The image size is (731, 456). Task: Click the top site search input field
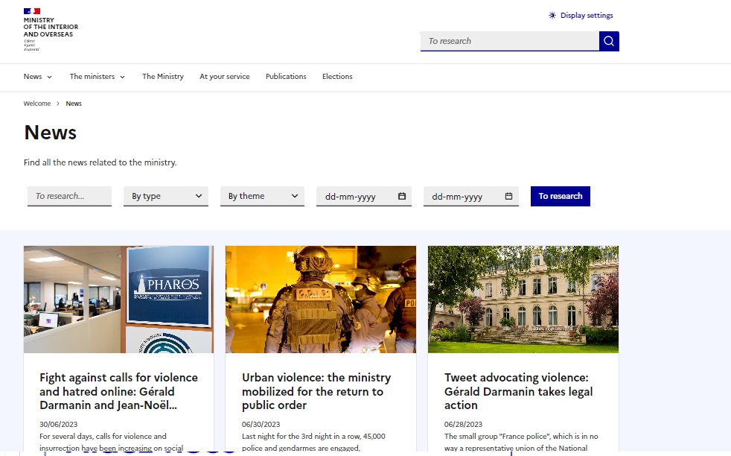point(510,41)
